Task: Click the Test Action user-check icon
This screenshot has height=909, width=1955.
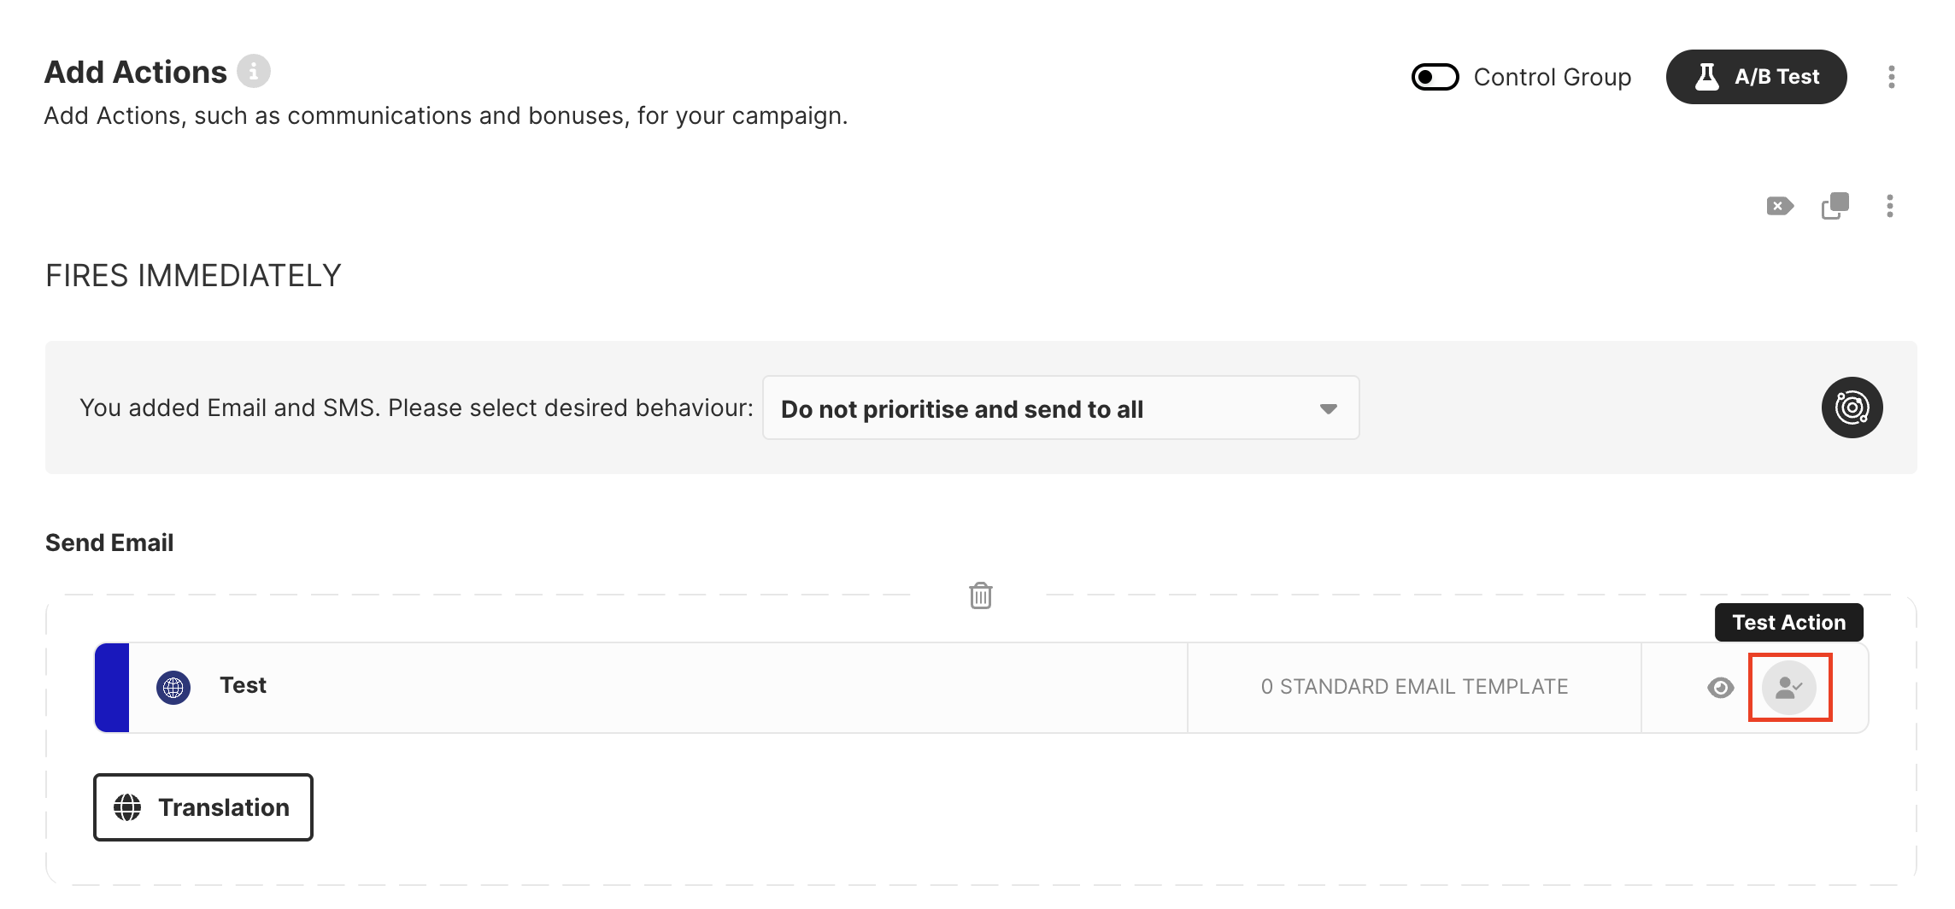Action: tap(1789, 687)
